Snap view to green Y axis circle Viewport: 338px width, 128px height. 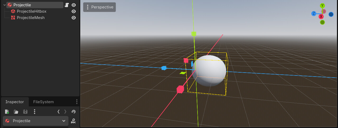point(322,6)
